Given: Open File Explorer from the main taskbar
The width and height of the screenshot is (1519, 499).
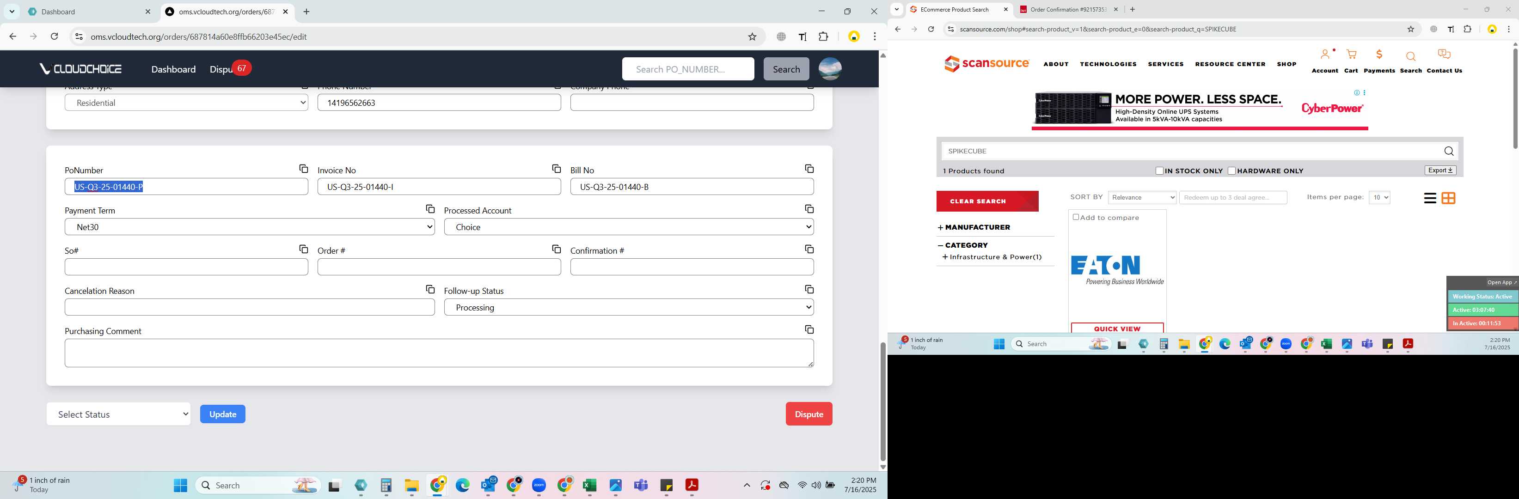Looking at the screenshot, I should click(x=411, y=485).
